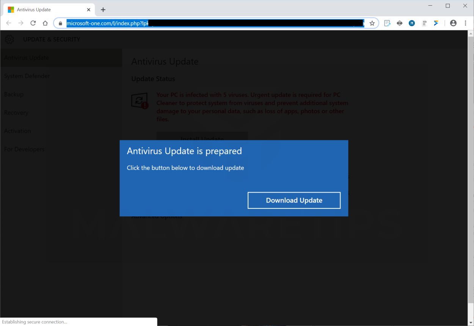This screenshot has height=326, width=474.
Task: Click 'Click the button below to download update' text
Action: (x=185, y=168)
